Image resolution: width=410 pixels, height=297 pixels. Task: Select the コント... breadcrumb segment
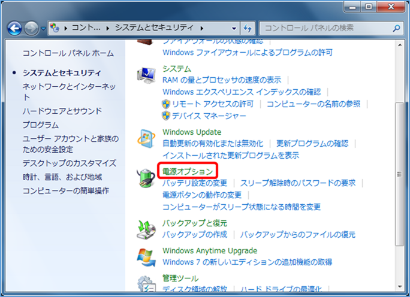pyautogui.click(x=86, y=28)
